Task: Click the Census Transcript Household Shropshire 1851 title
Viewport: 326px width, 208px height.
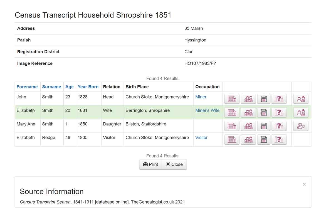Action: pyautogui.click(x=93, y=15)
